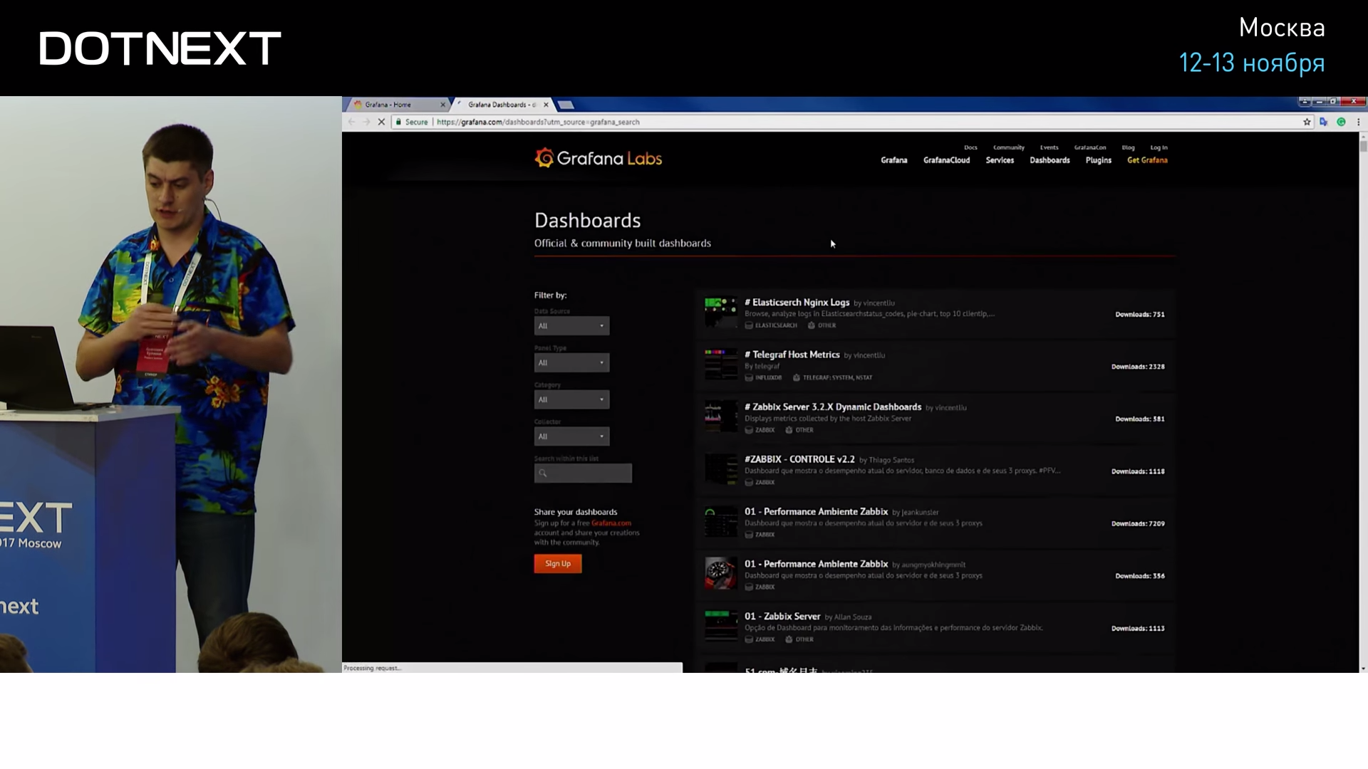This screenshot has height=769, width=1368.
Task: Switch to the Grafana - Home tab
Action: (x=388, y=105)
